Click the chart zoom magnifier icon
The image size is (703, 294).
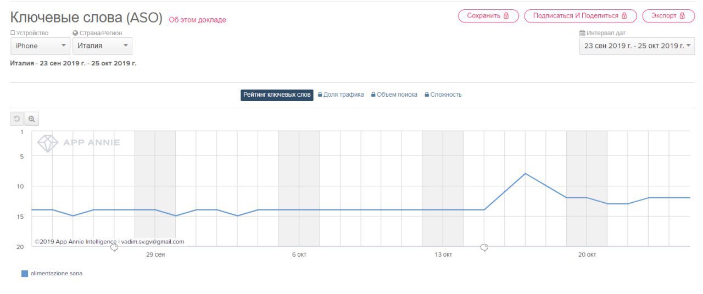tap(32, 119)
